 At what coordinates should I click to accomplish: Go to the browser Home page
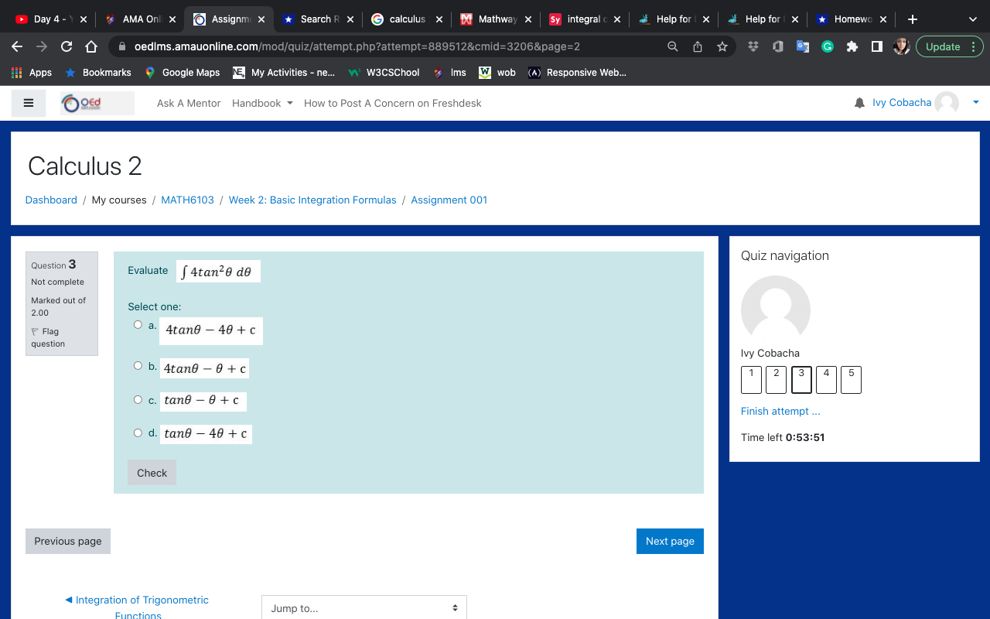point(91,46)
